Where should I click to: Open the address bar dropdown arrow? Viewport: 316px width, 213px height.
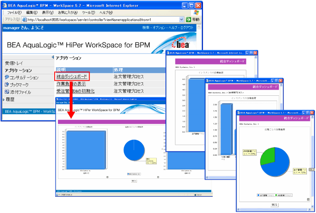click(181, 19)
